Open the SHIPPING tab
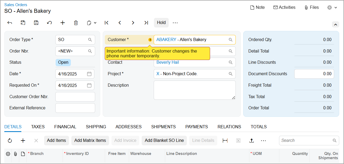The image size is (344, 164). 96,127
